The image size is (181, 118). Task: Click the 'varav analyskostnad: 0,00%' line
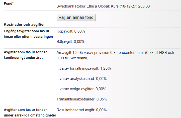coord(82,79)
